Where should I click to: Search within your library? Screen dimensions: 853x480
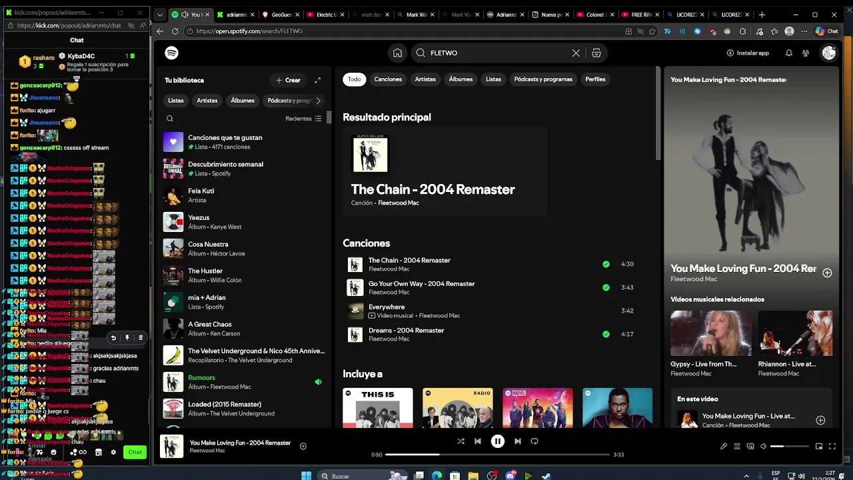(x=170, y=119)
